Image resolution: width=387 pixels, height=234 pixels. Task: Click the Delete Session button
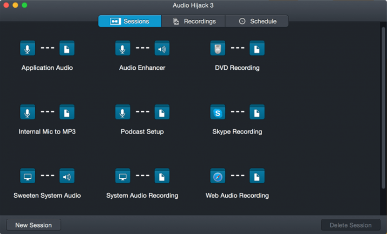pyautogui.click(x=351, y=225)
